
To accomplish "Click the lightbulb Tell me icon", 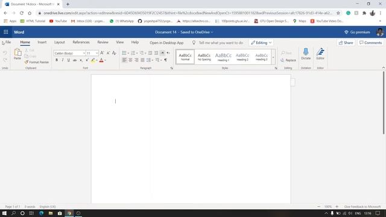I will tap(194, 43).
